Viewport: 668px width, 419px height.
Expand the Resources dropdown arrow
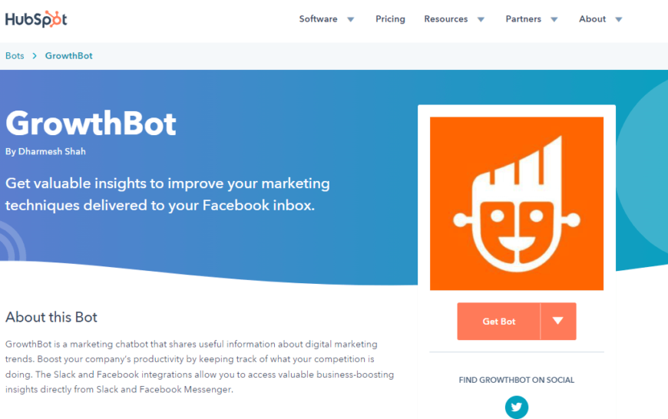click(x=481, y=20)
